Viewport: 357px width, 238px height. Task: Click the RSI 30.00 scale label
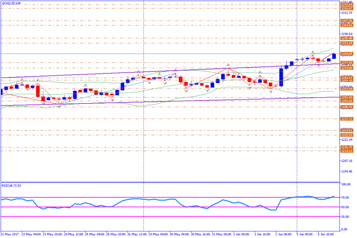pyautogui.click(x=346, y=217)
